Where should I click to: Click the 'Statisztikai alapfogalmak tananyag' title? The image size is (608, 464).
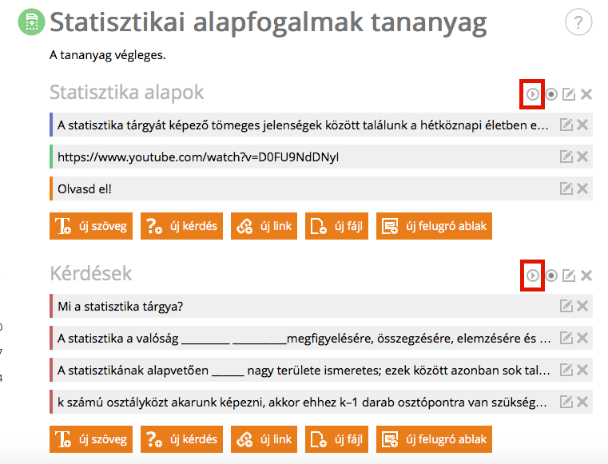(268, 23)
